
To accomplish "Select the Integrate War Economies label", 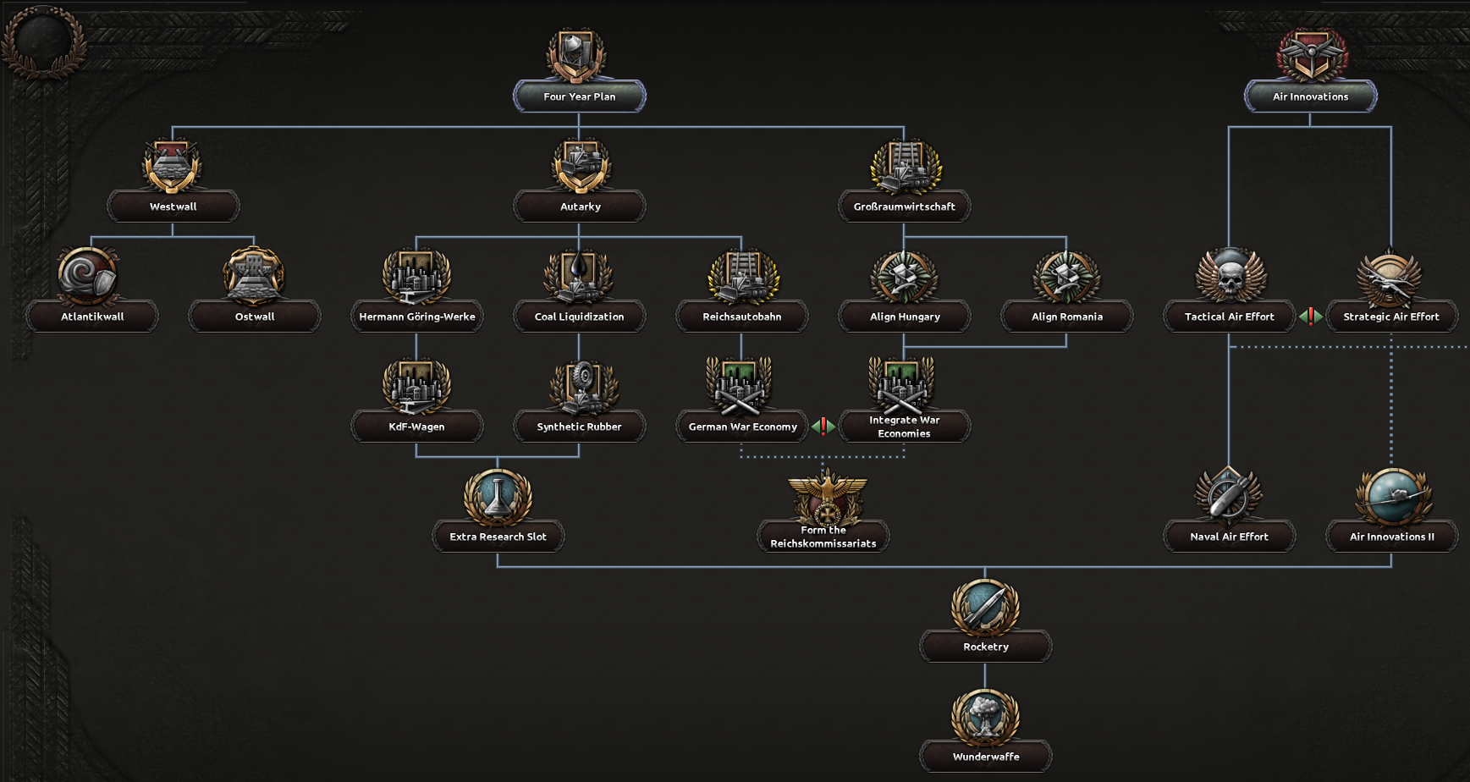I will tap(905, 427).
